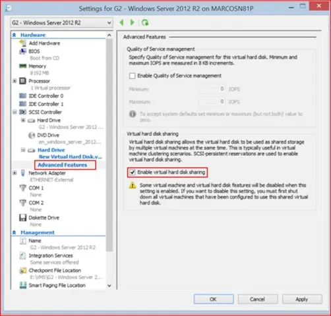This screenshot has height=316, width=331.
Task: Click the 'Boot from CD' text
Action: pos(45,58)
